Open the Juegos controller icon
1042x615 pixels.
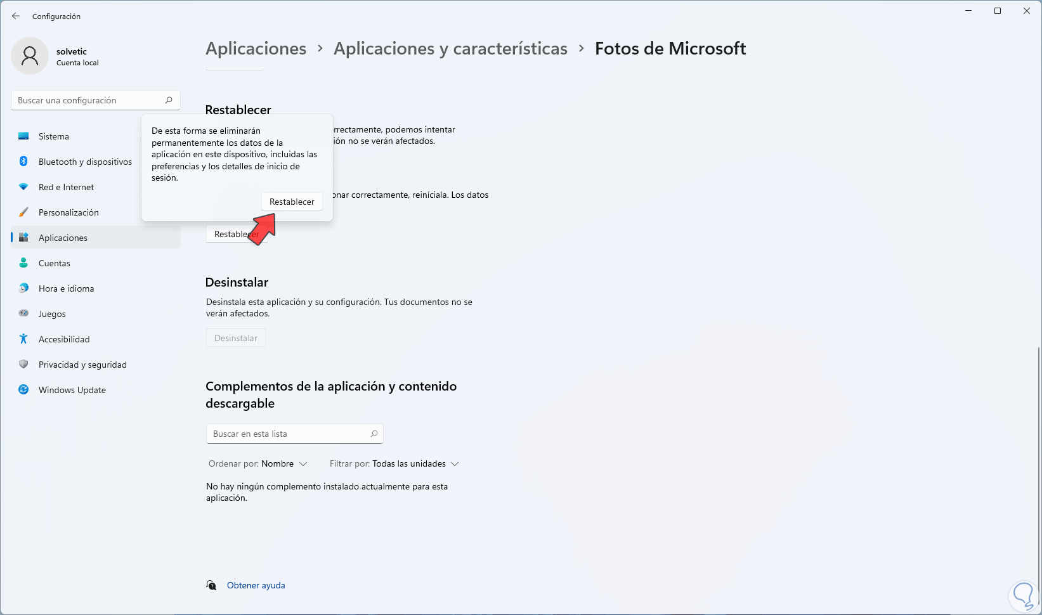pyautogui.click(x=23, y=314)
